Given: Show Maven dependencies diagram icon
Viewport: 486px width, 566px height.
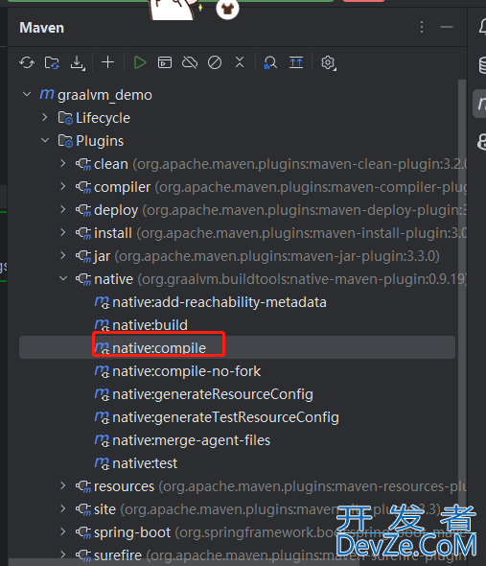Looking at the screenshot, I should coord(270,62).
